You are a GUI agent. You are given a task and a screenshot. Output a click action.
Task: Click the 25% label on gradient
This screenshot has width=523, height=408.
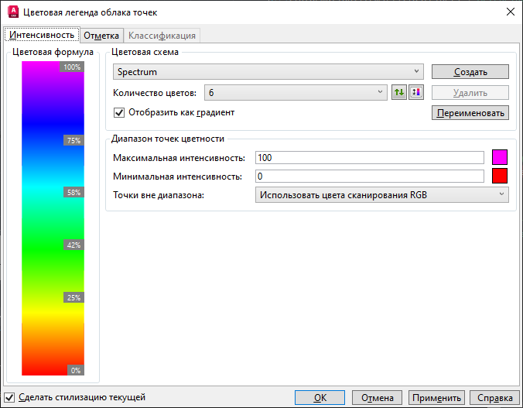73,297
